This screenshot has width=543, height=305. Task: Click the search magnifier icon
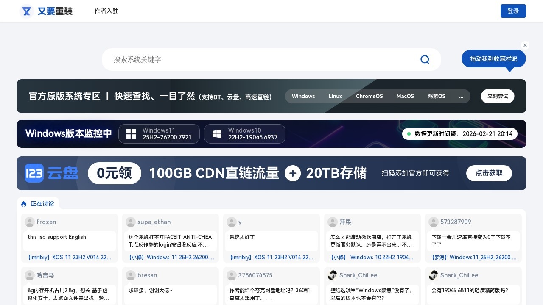pyautogui.click(x=425, y=59)
